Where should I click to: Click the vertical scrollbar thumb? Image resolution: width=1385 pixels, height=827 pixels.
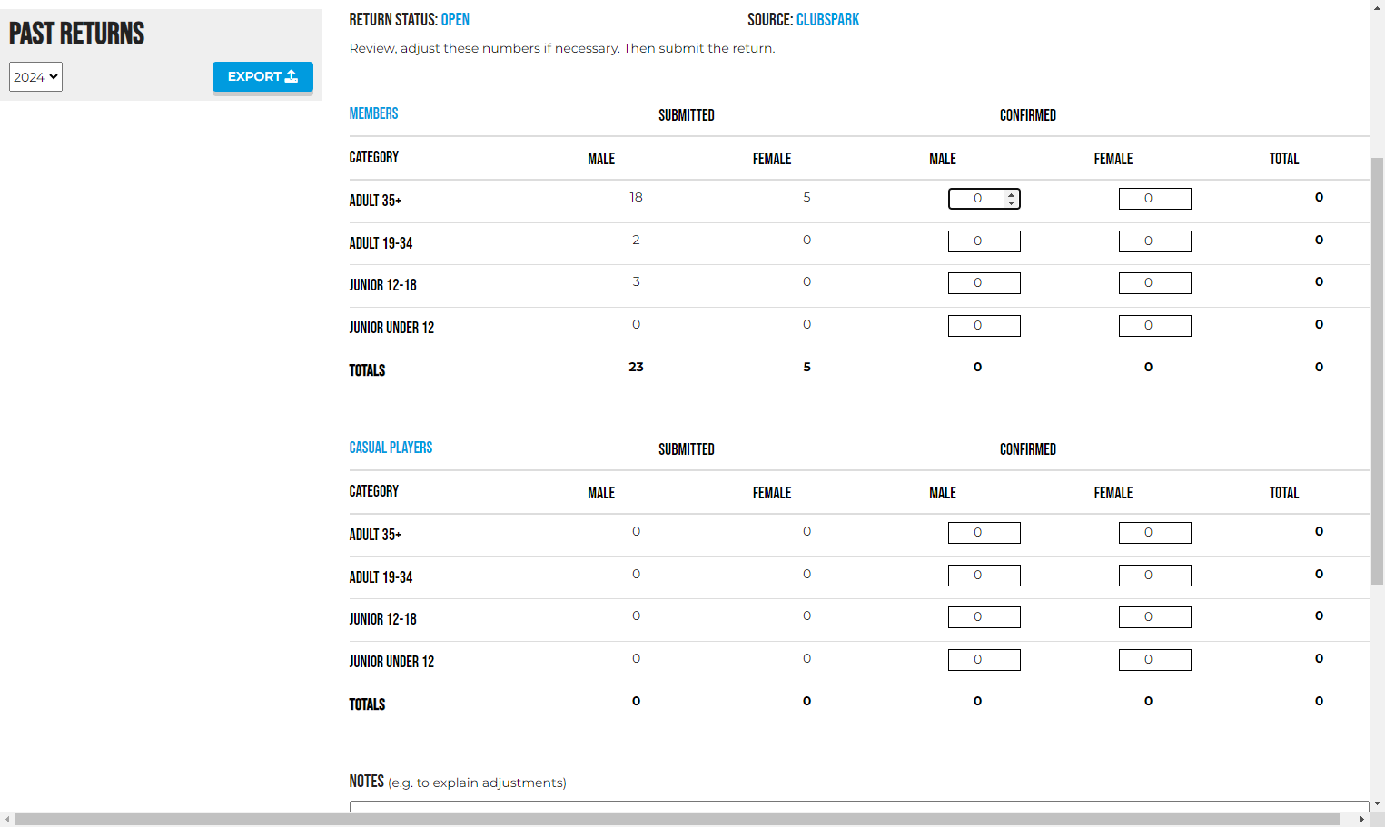click(x=1377, y=370)
